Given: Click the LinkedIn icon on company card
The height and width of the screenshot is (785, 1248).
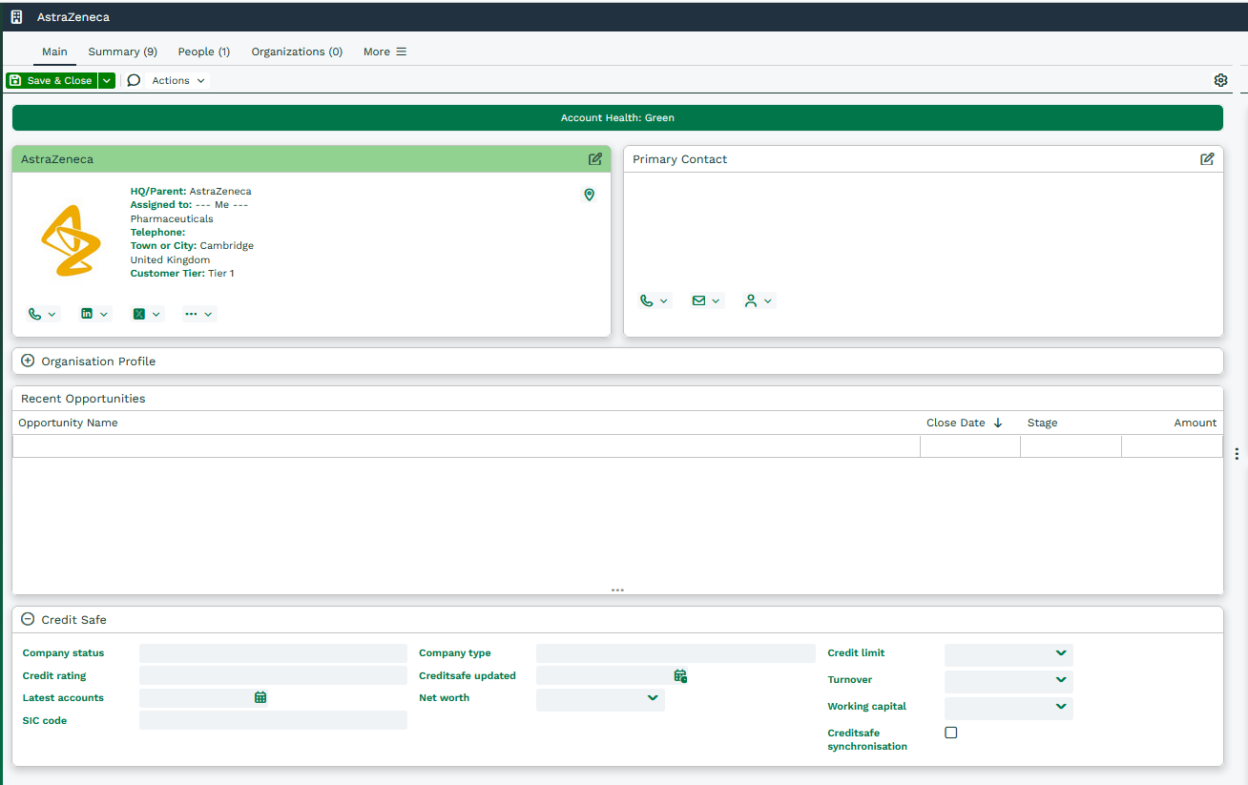Looking at the screenshot, I should [88, 314].
